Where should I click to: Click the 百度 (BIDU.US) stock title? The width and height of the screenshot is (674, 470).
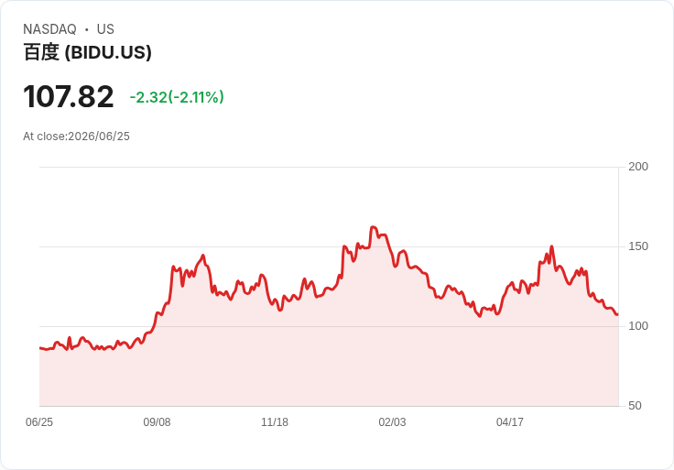click(87, 52)
